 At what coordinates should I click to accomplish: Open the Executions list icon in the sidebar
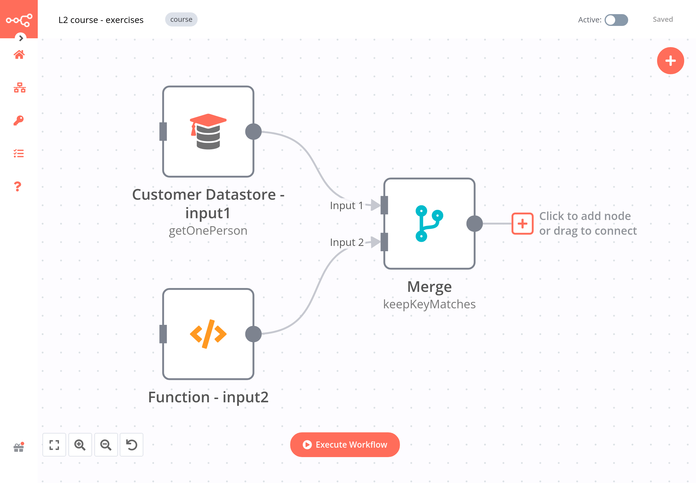pos(19,153)
